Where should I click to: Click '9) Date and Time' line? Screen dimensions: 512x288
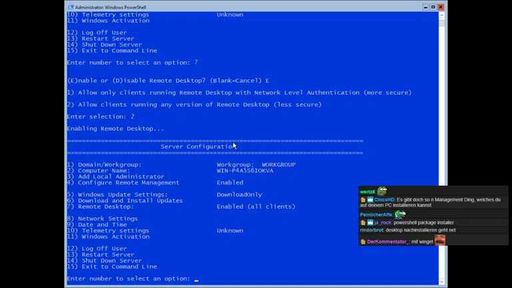(97, 225)
